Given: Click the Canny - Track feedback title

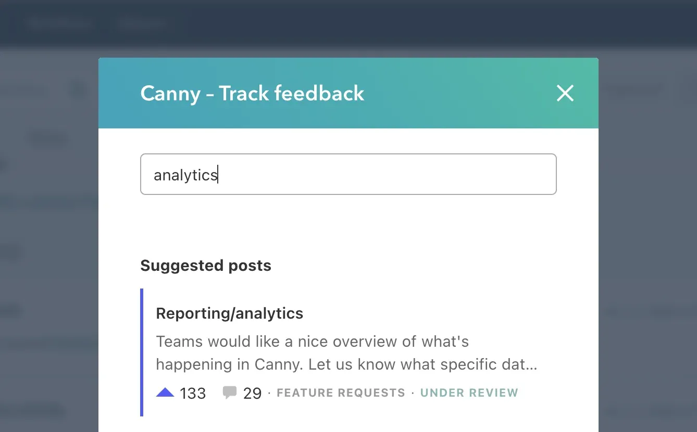Looking at the screenshot, I should [252, 94].
